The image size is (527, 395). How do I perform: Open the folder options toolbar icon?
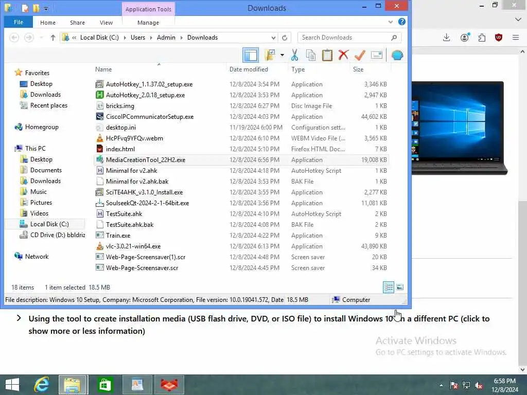coord(270,55)
